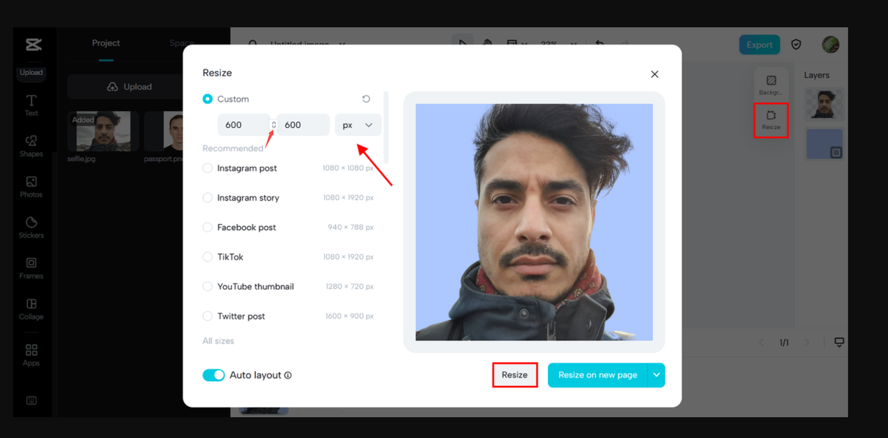Go to next page arrow
The width and height of the screenshot is (888, 438).
point(806,342)
